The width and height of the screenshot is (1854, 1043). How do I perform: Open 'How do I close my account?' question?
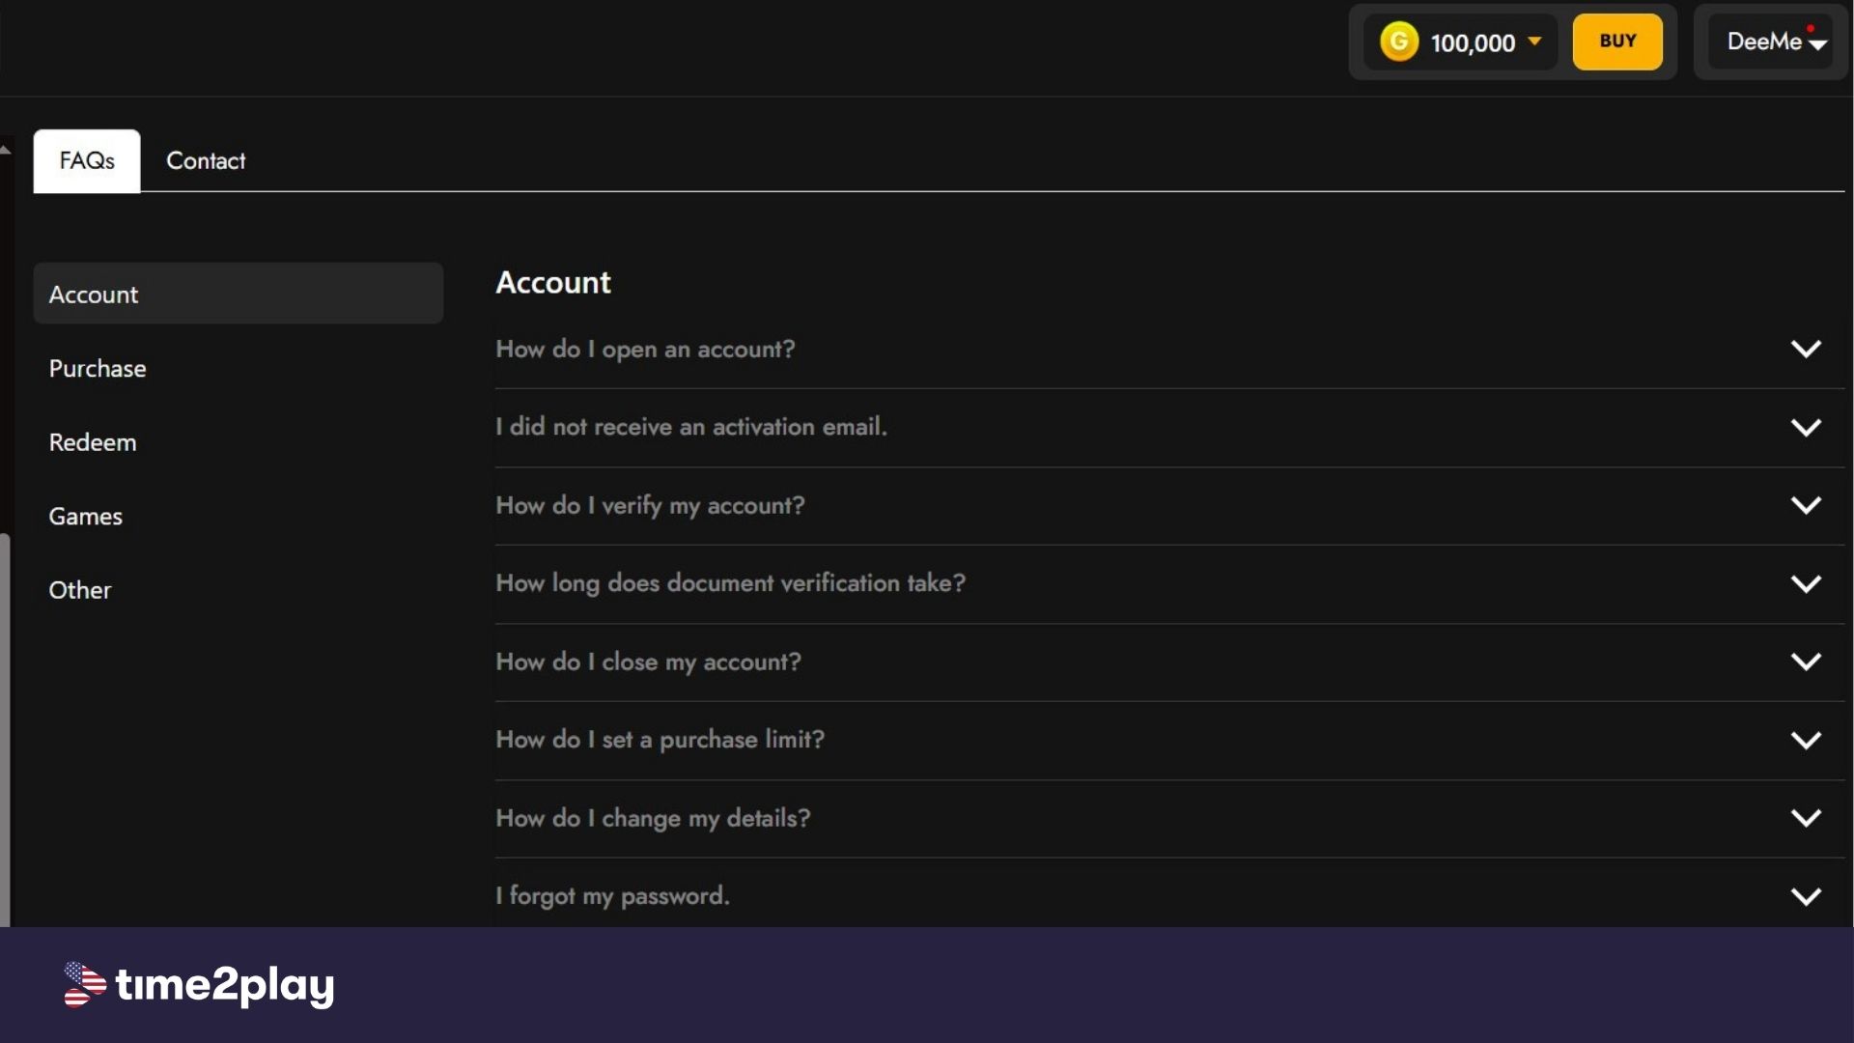pyautogui.click(x=648, y=662)
